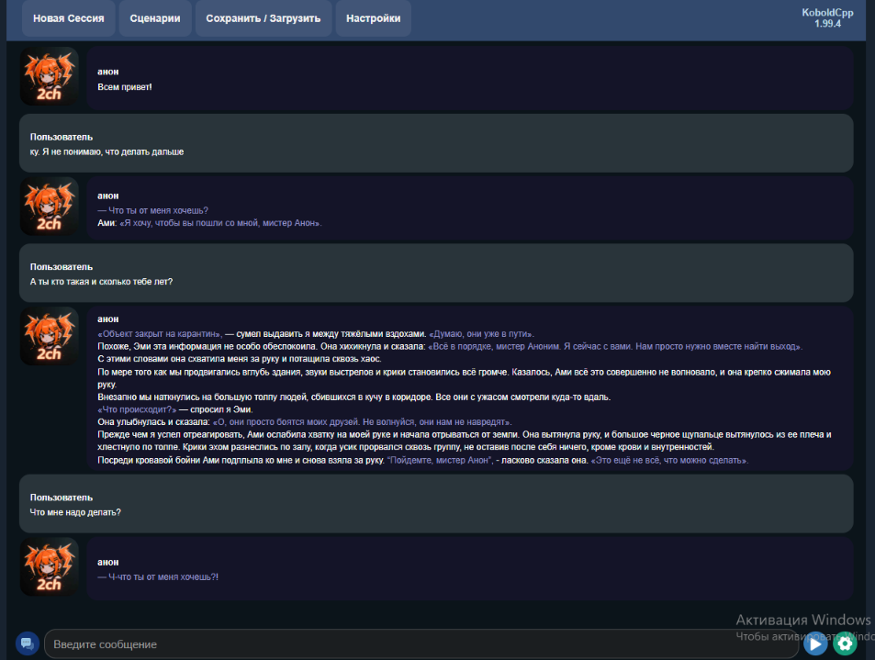The image size is (875, 660).
Task: Click line Внезапно мы наткнулись на большую толпу
Action: coord(353,397)
